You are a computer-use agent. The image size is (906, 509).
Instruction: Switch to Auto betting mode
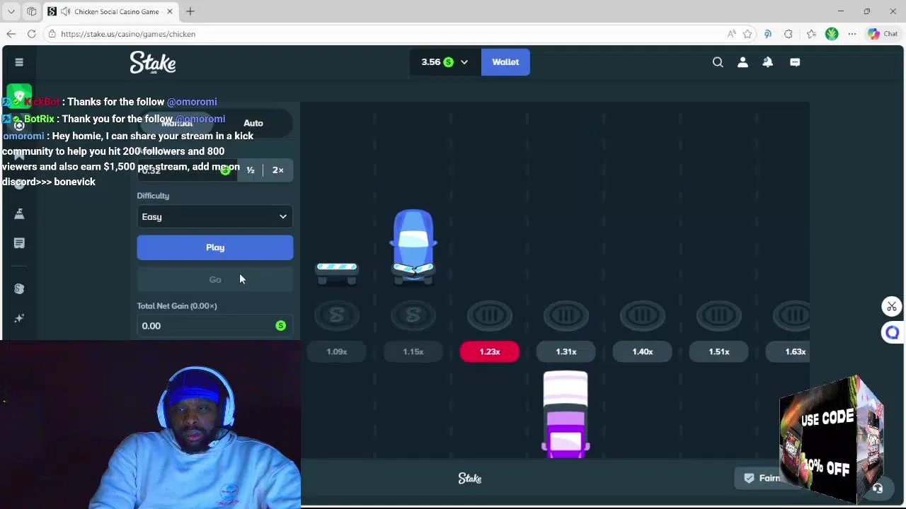click(x=253, y=123)
